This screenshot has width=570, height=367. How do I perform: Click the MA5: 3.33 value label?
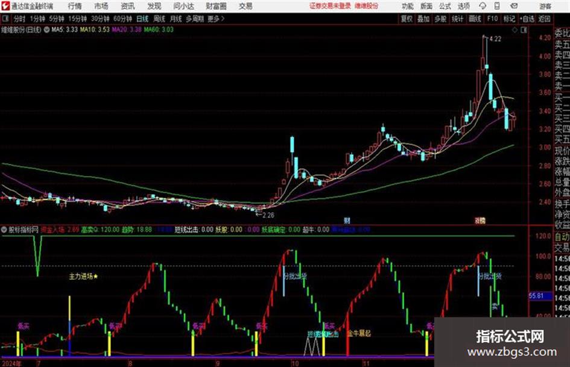pos(65,30)
